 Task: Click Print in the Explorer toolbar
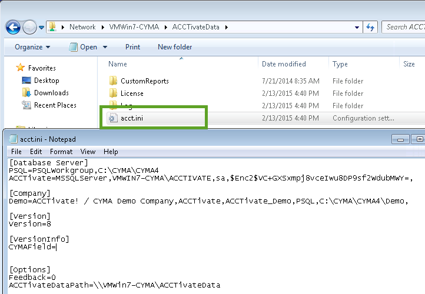(x=132, y=47)
